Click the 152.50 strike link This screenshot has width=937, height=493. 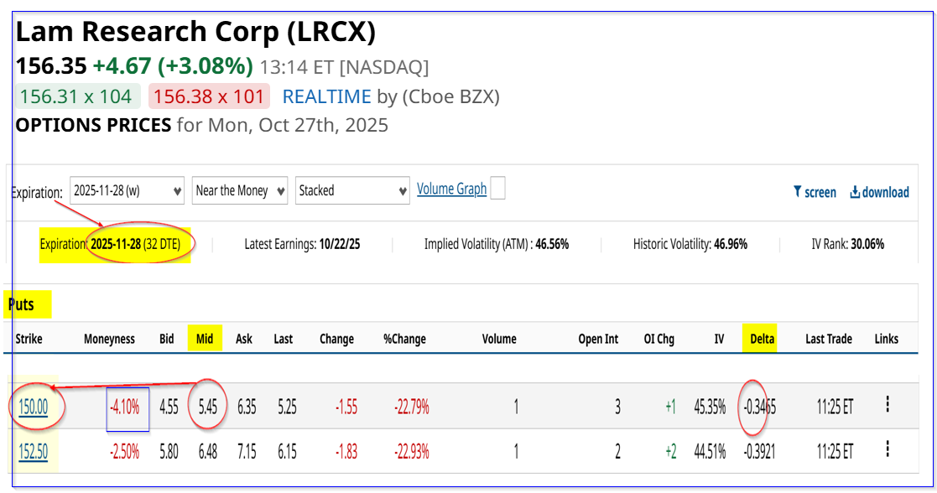[x=34, y=452]
